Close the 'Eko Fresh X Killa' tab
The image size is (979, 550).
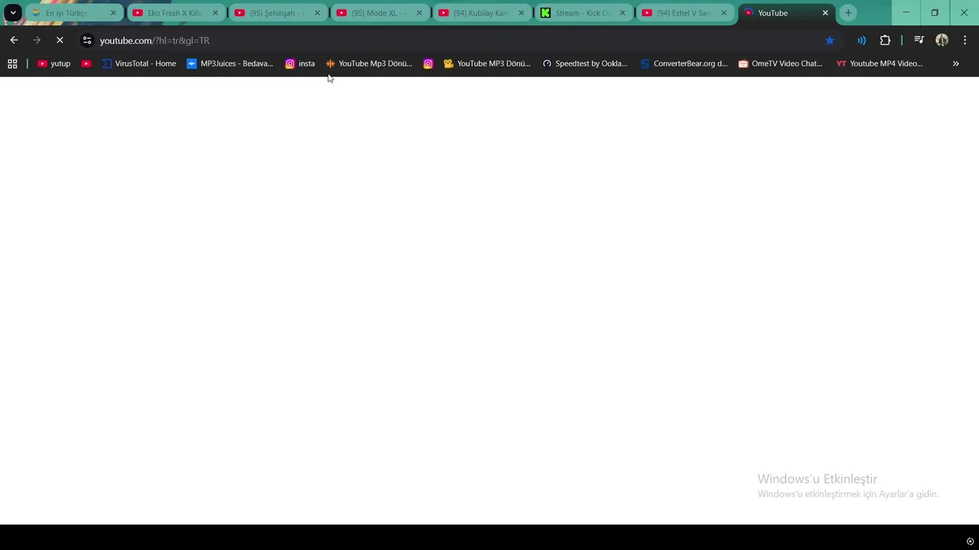click(x=215, y=13)
